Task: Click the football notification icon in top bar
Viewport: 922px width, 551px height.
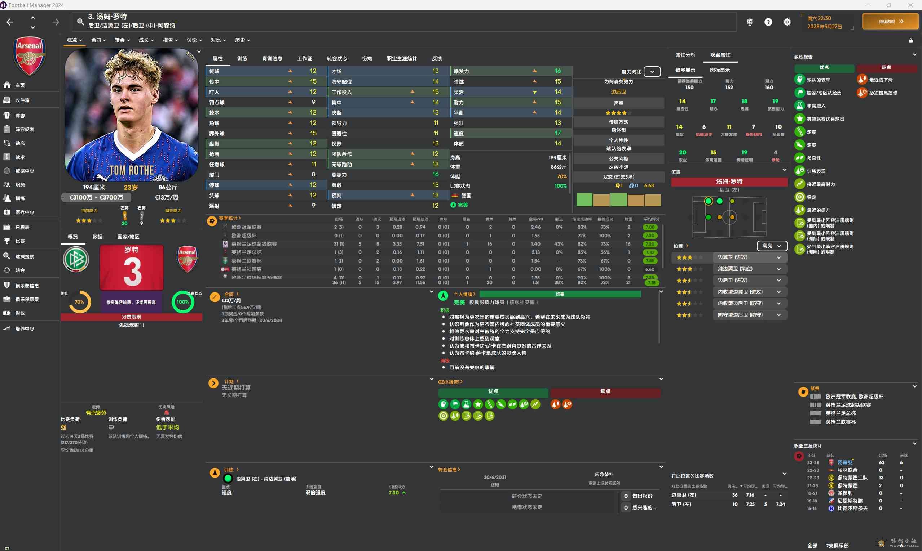Action: click(x=750, y=22)
